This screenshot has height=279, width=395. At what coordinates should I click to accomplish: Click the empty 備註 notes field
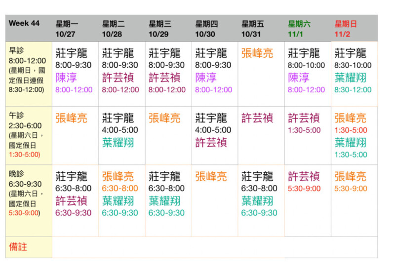(215, 247)
